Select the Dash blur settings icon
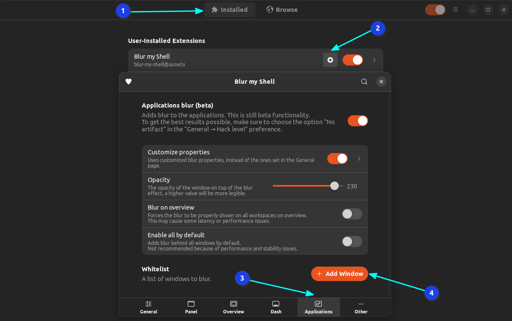 [276, 304]
